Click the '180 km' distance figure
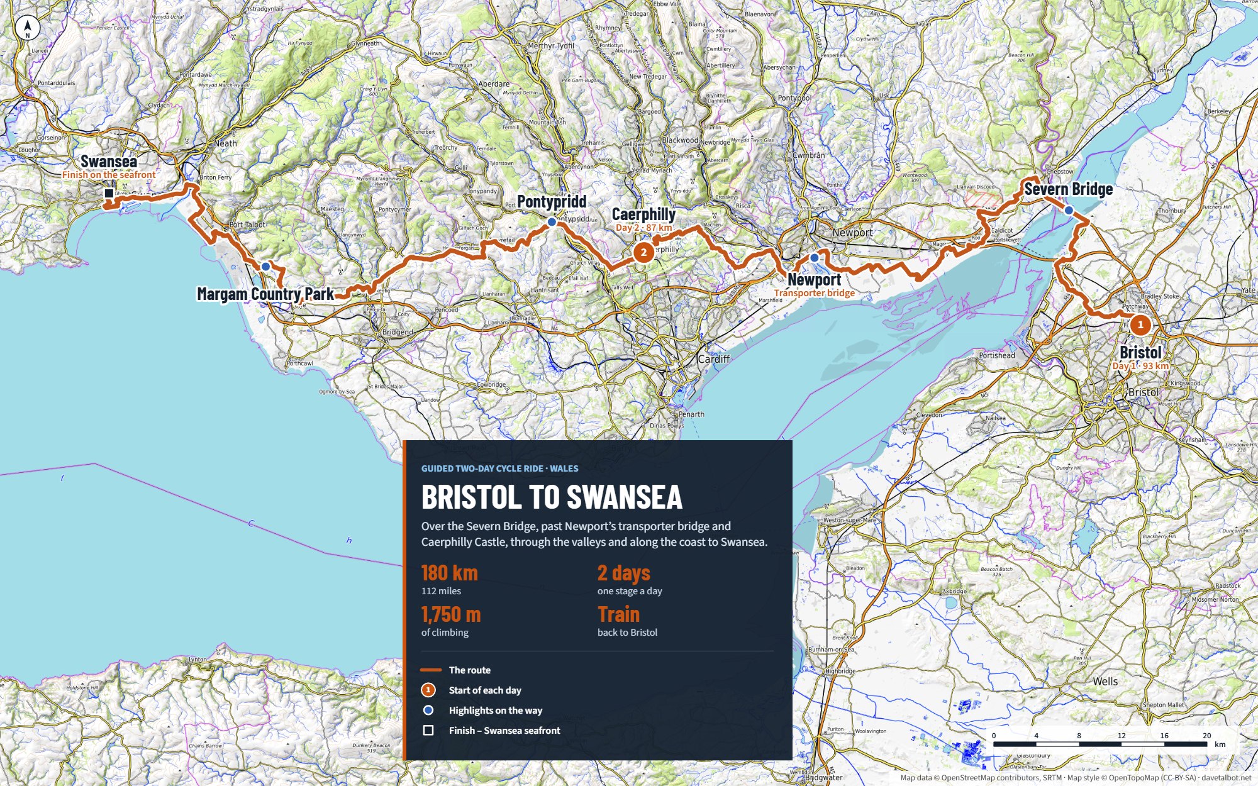Image resolution: width=1258 pixels, height=786 pixels. (x=449, y=573)
